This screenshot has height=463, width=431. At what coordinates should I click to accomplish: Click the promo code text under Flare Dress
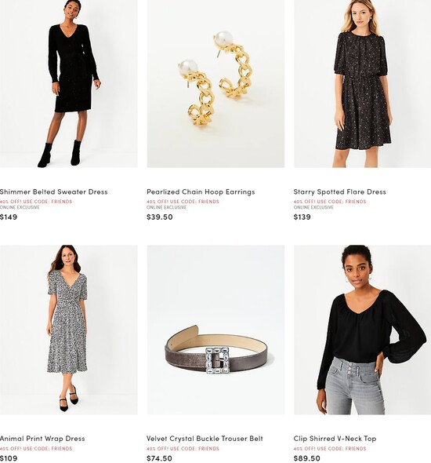(330, 202)
